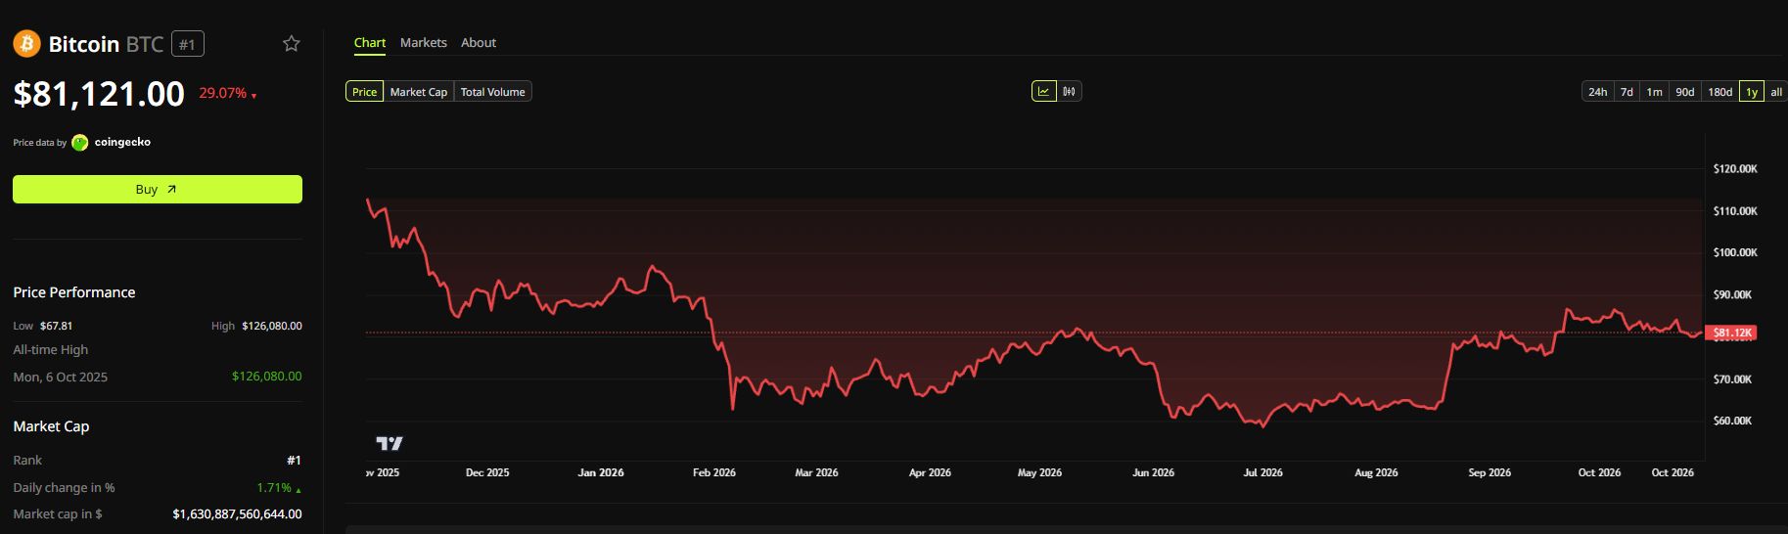Viewport: 1788px width, 534px height.
Task: Click the 1.71% daily change value
Action: point(279,487)
